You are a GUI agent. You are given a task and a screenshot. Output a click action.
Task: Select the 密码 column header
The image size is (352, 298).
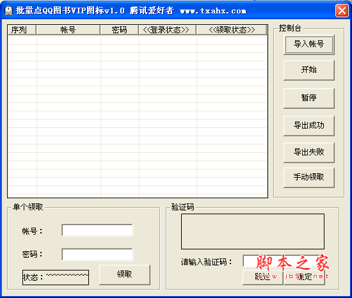(119, 30)
